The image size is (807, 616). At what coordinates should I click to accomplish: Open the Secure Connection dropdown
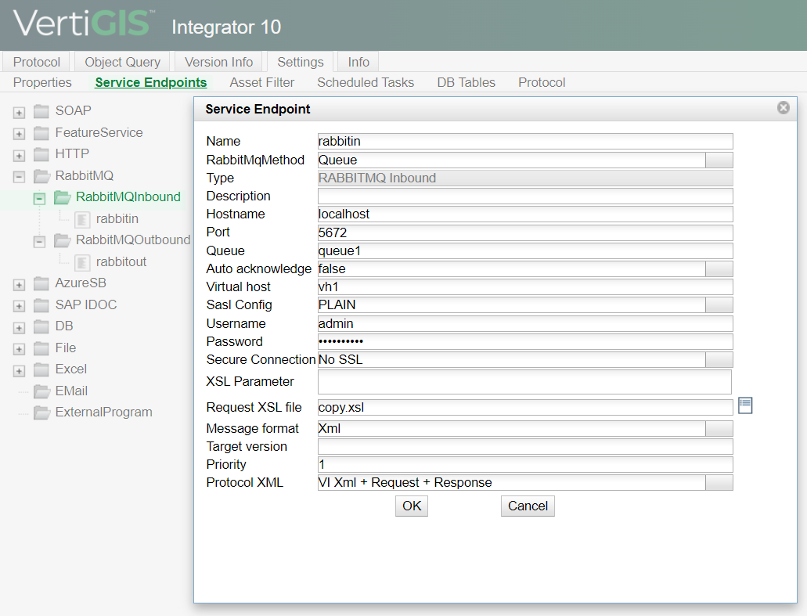pyautogui.click(x=719, y=360)
